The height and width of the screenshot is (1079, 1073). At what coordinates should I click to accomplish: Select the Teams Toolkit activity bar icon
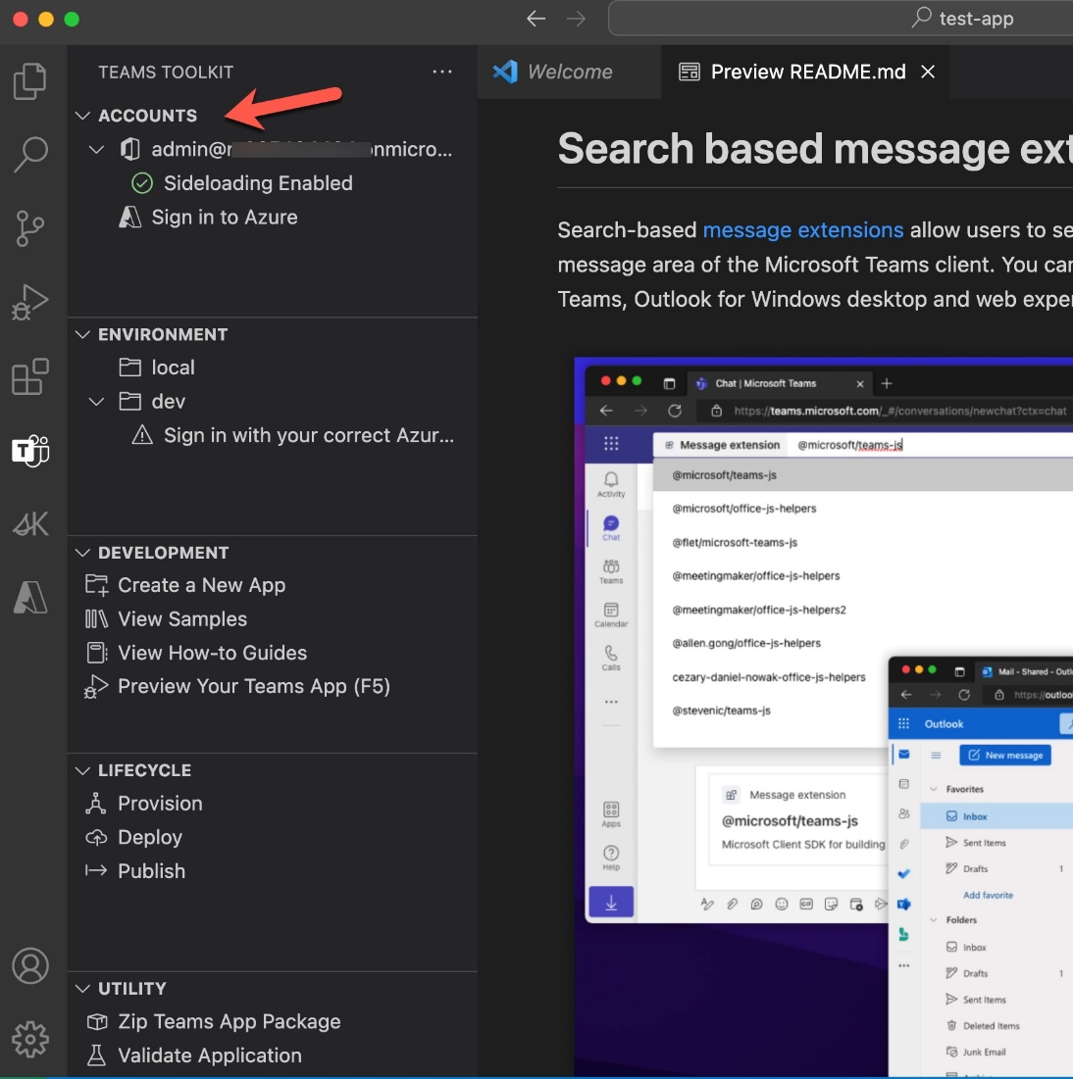[x=30, y=451]
